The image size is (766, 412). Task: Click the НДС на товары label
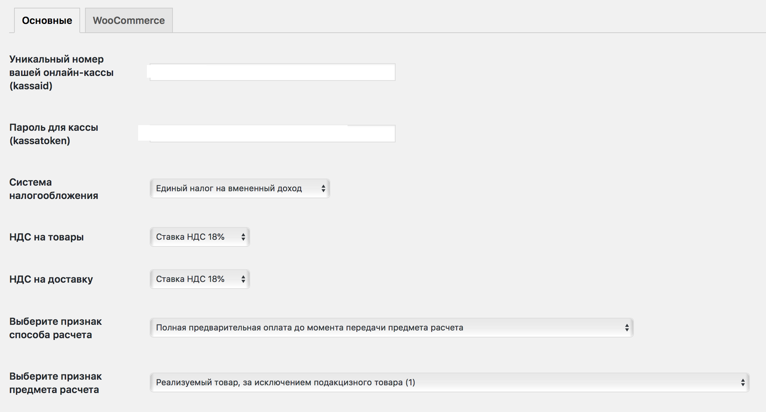46,237
